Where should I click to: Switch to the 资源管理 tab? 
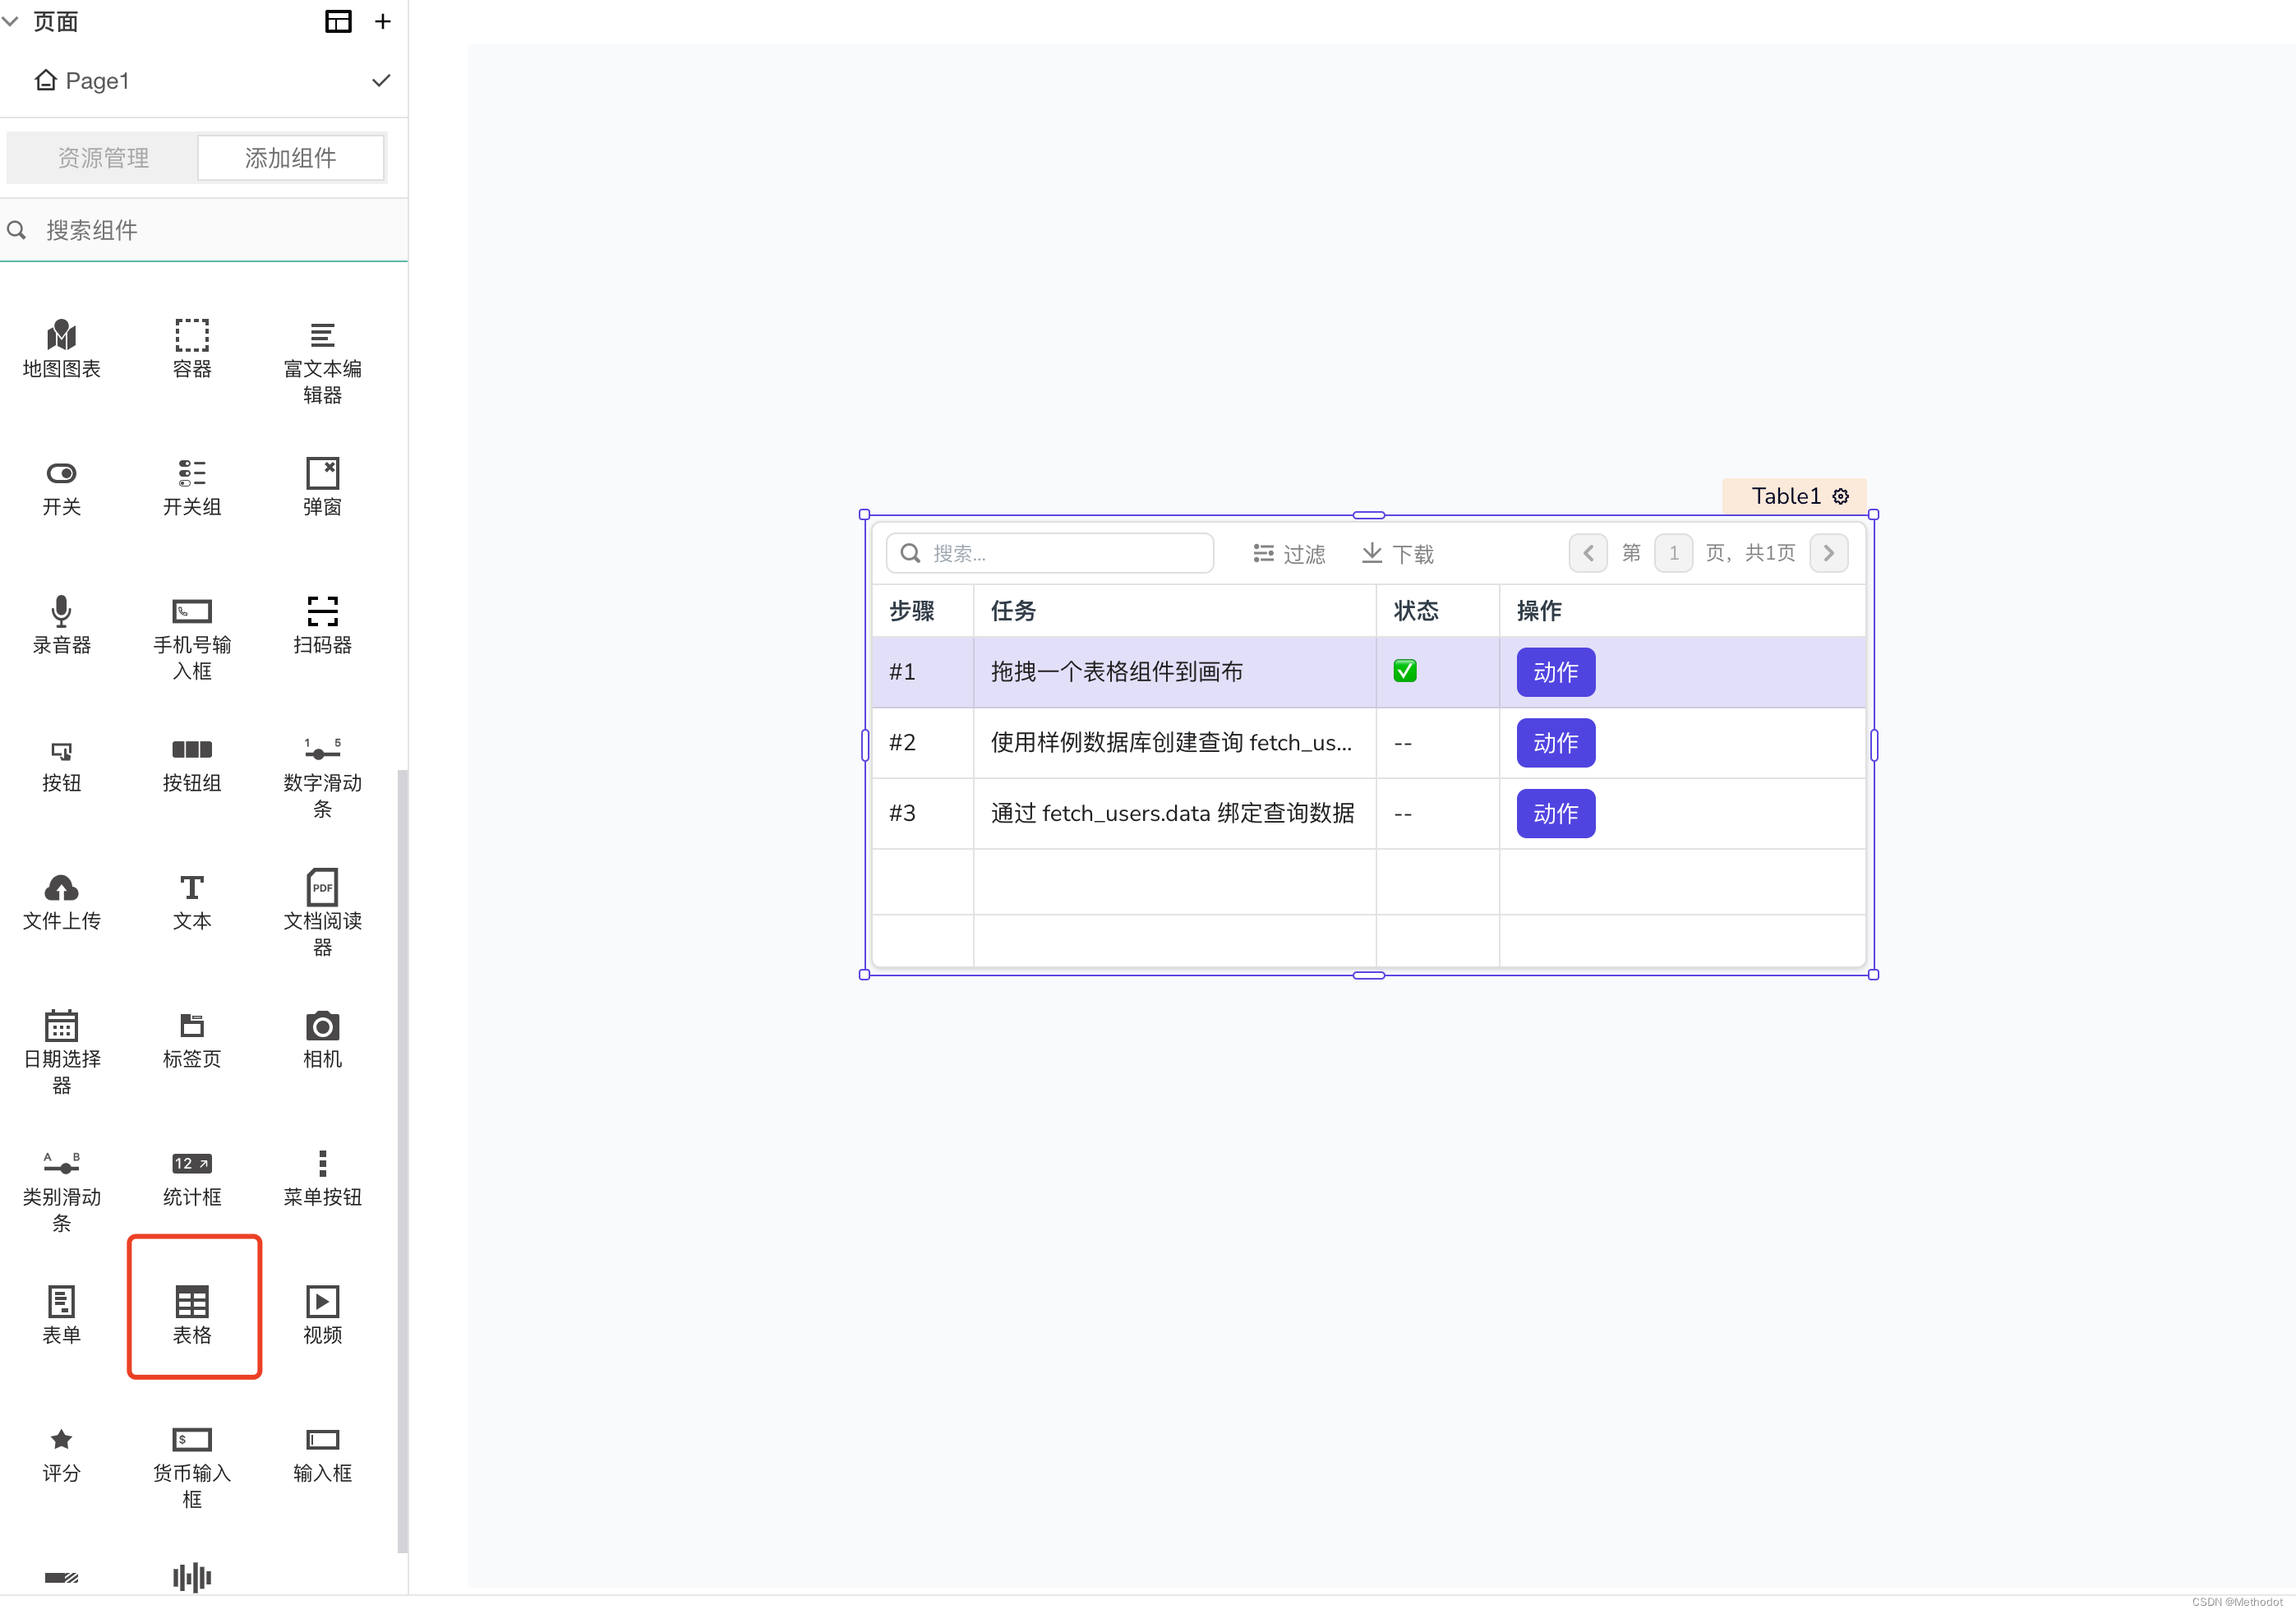click(x=103, y=158)
